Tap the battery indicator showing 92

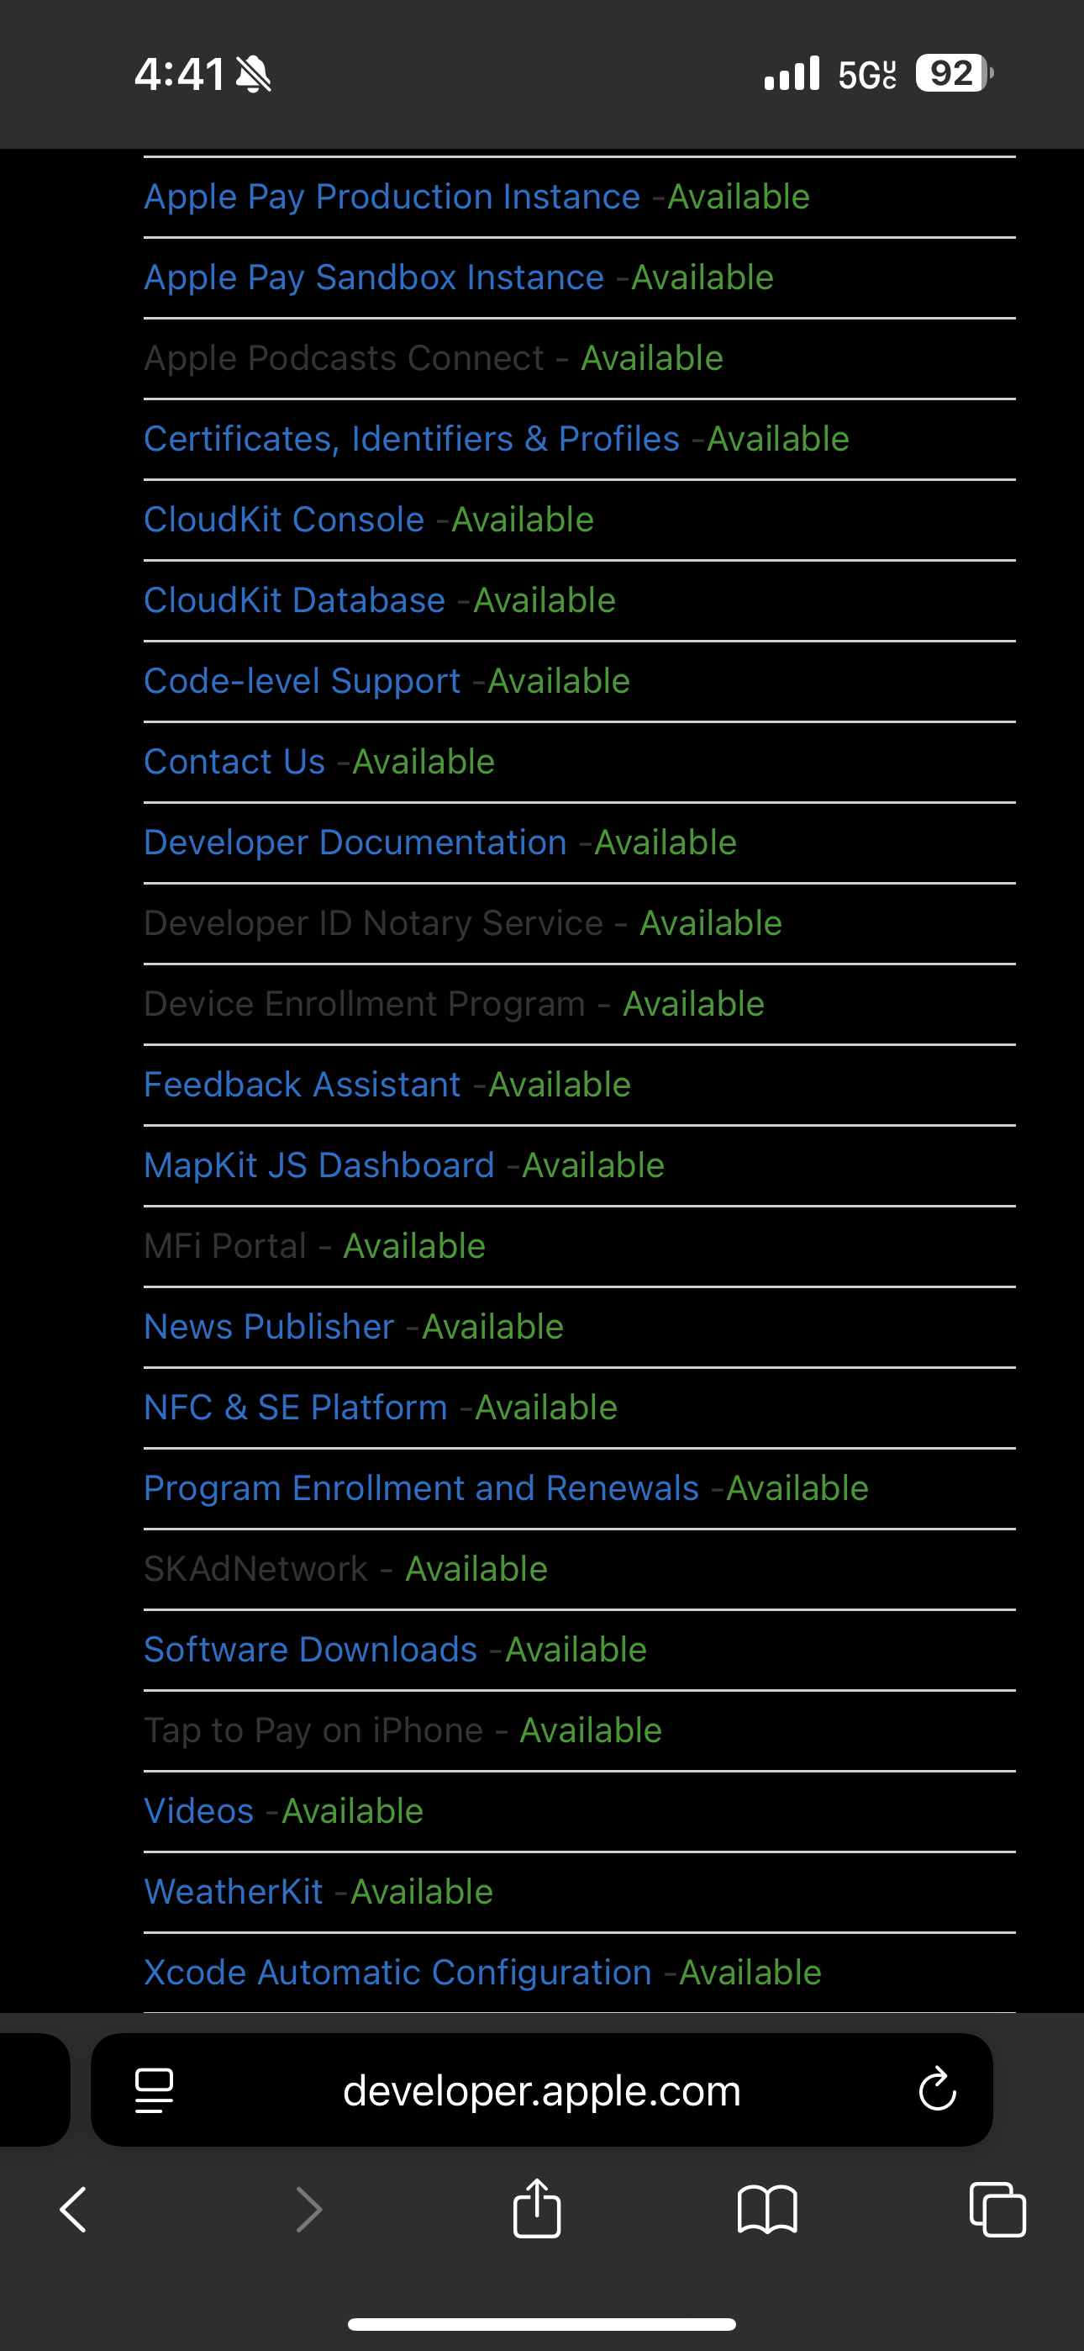click(955, 73)
